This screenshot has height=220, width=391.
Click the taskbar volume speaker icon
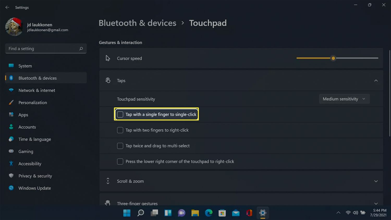(355, 213)
